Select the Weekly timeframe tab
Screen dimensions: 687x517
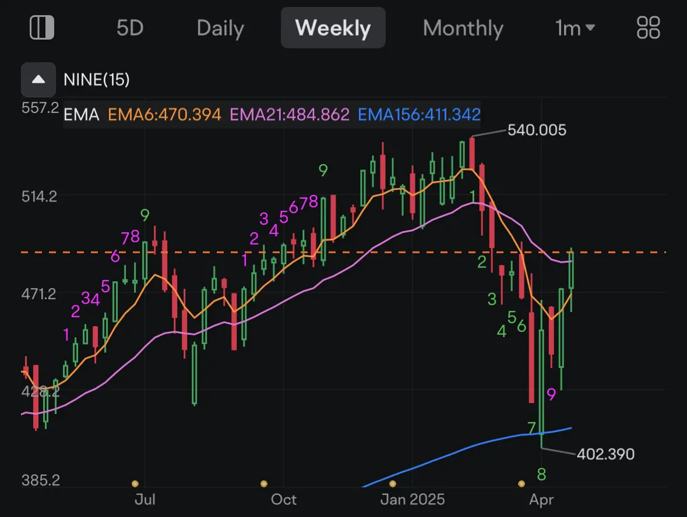[333, 27]
